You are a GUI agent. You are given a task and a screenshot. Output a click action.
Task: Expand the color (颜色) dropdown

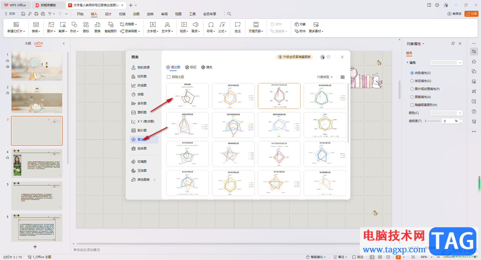460,113
